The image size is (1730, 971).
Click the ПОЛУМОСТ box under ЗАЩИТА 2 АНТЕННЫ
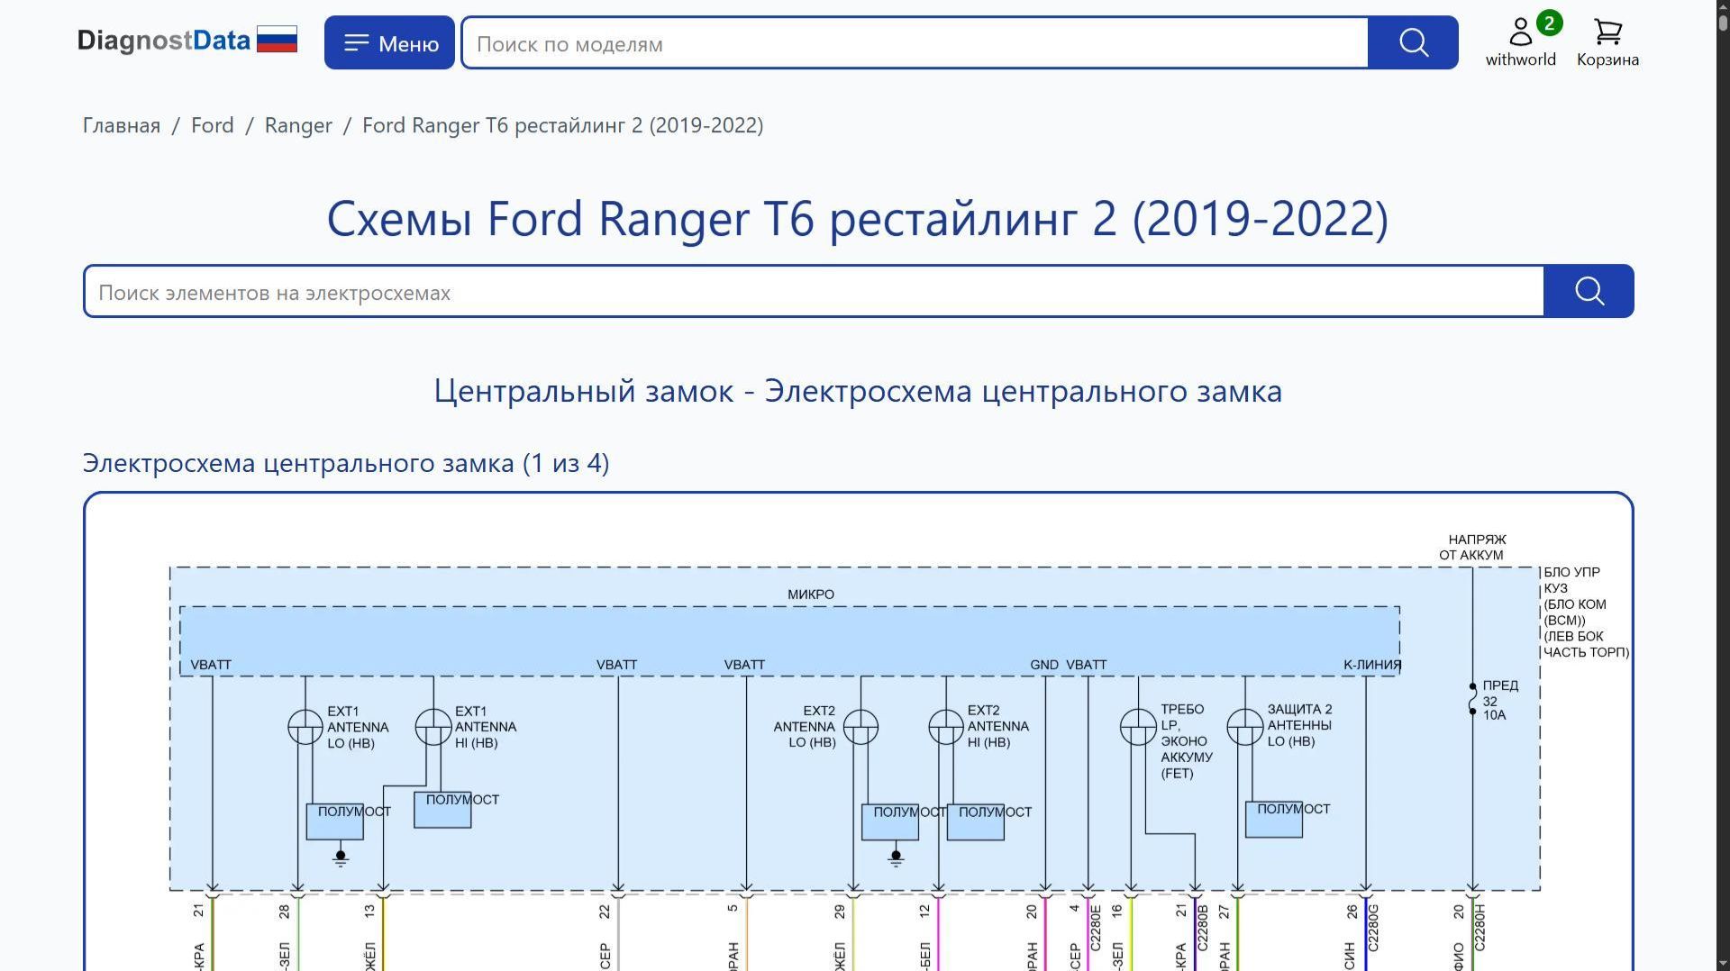tap(1274, 820)
